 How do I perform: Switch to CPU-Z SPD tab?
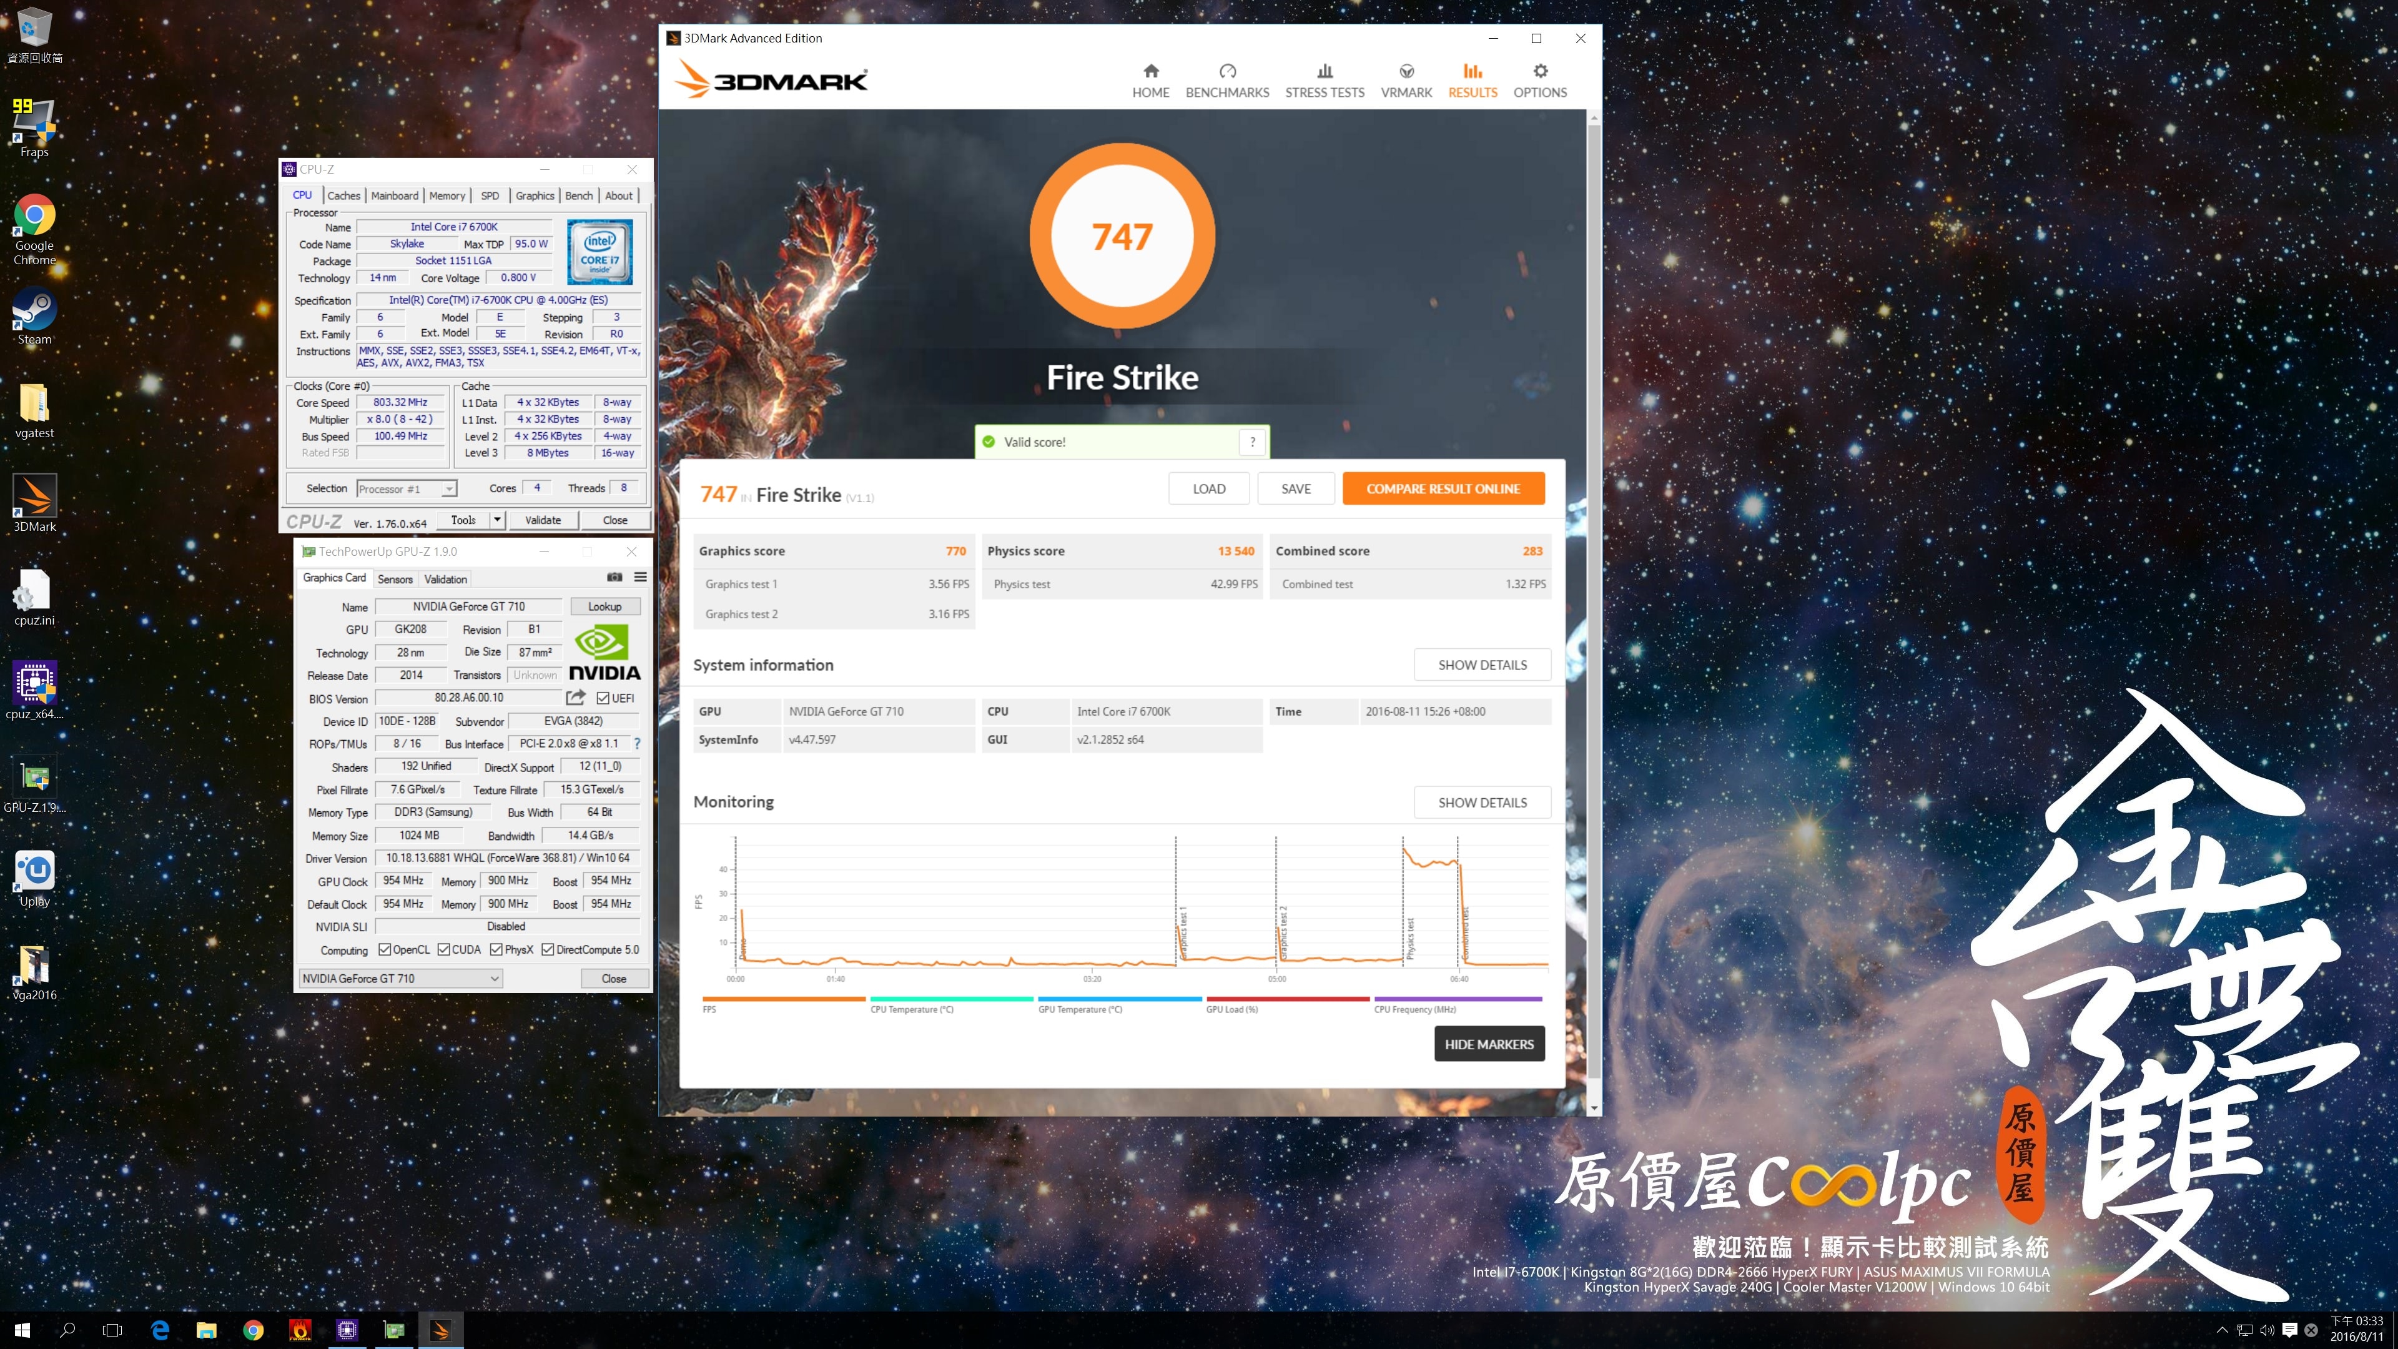(x=490, y=195)
